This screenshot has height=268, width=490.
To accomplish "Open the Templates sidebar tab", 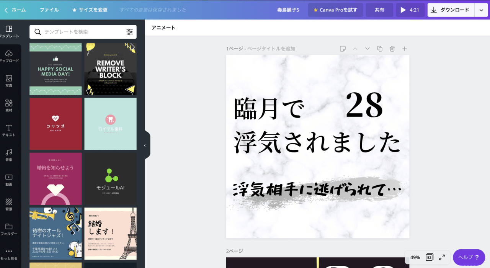I will [x=9, y=31].
